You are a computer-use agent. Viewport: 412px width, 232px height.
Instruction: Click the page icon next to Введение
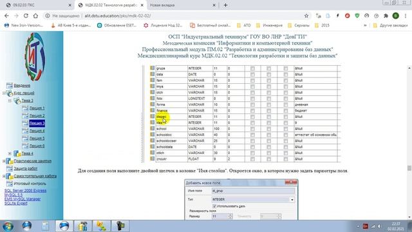(10, 85)
